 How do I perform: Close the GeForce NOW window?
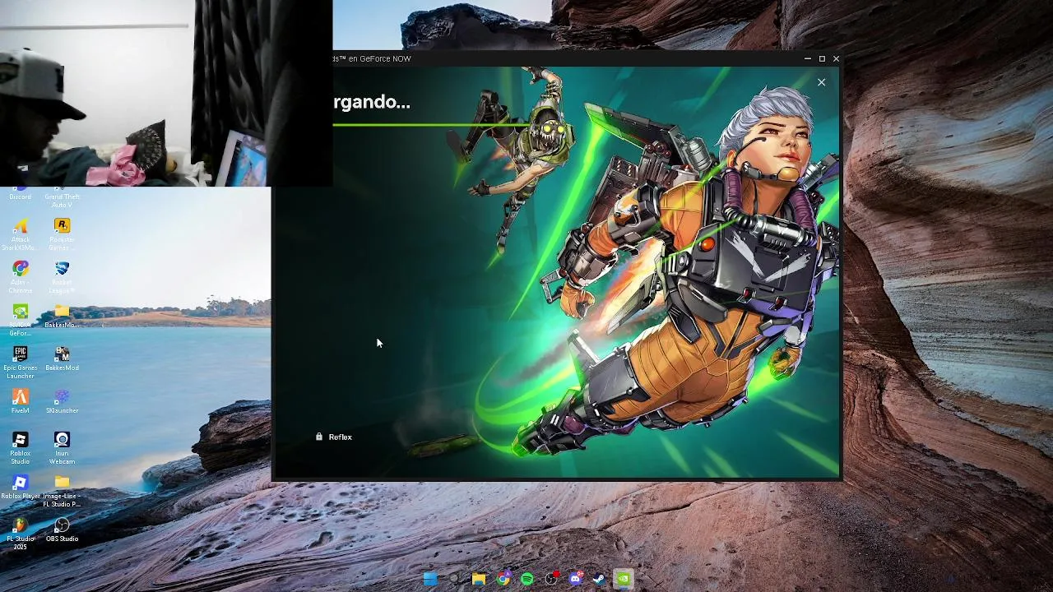836,58
